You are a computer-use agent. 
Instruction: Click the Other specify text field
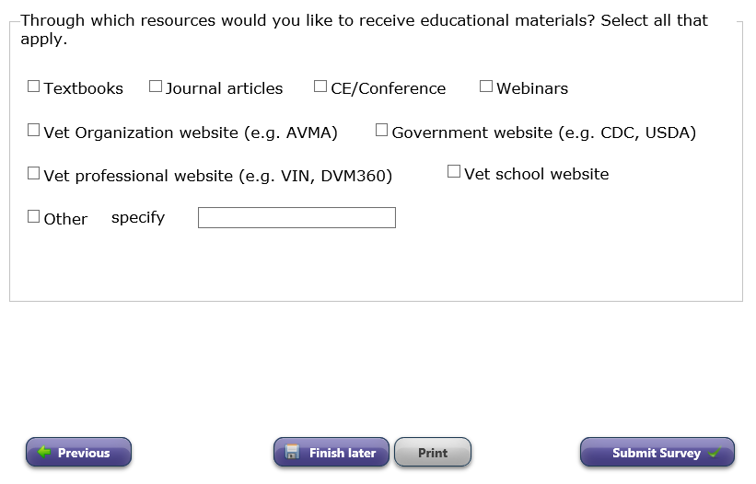tap(297, 218)
